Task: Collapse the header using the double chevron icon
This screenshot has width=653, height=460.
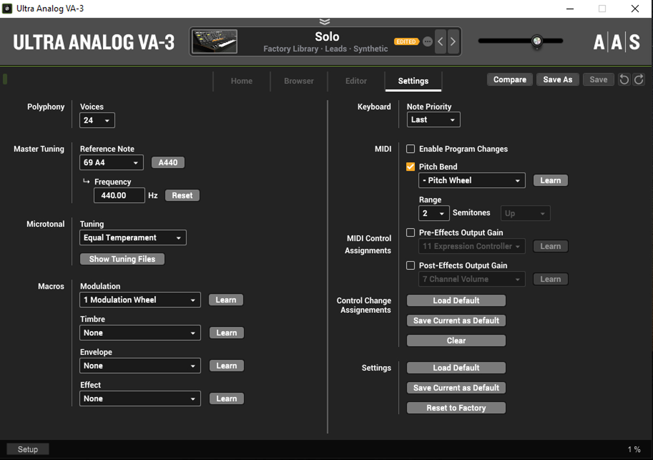Action: click(x=325, y=21)
